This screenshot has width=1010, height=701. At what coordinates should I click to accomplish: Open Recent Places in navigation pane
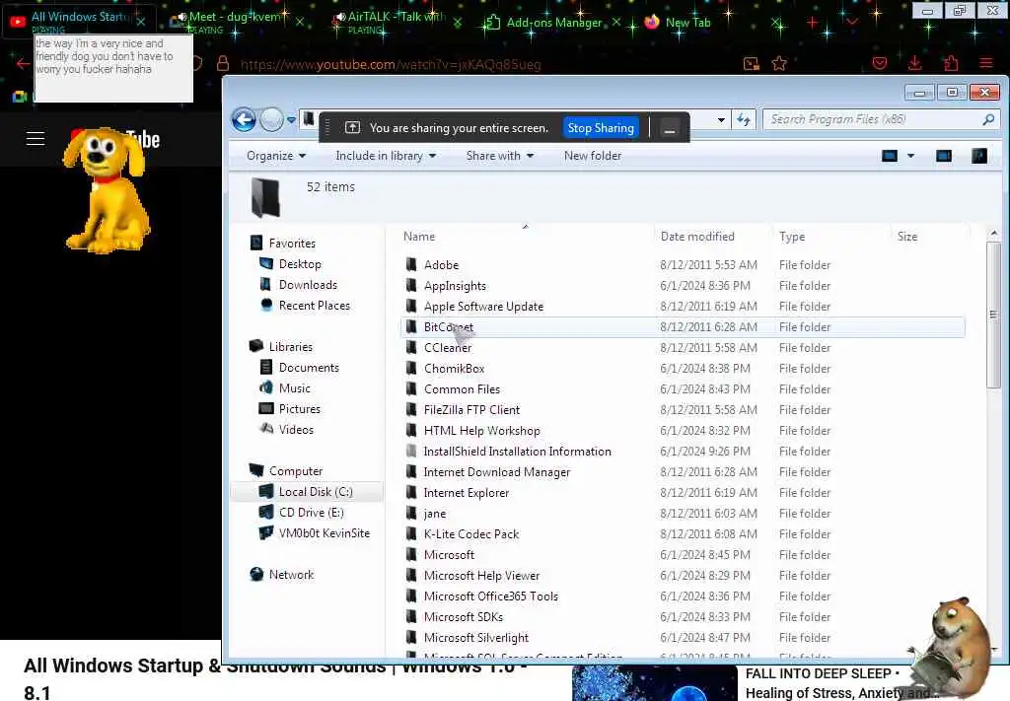point(315,305)
